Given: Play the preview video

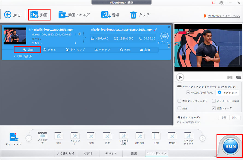Looking at the screenshot, I should 180,77.
